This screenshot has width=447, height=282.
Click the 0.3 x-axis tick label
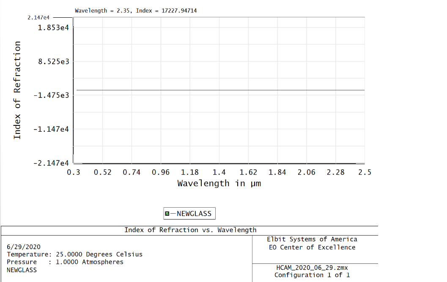coord(74,172)
